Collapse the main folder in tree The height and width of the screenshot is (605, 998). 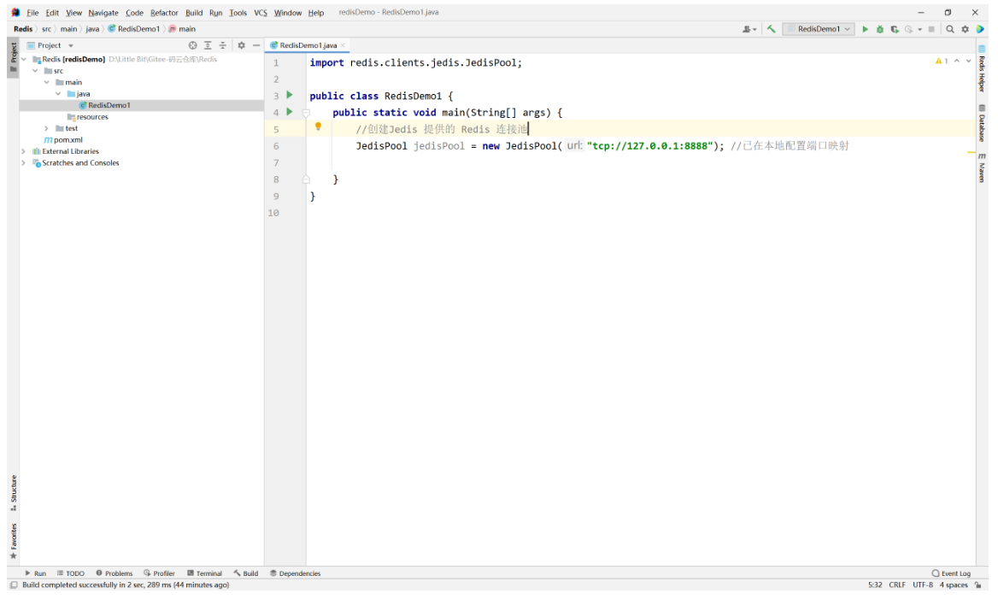(47, 82)
